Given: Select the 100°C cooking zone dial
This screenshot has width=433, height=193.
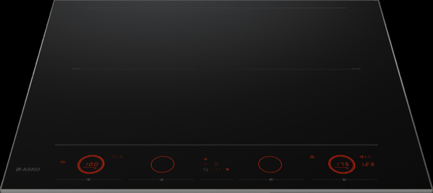Looking at the screenshot, I should (x=92, y=165).
